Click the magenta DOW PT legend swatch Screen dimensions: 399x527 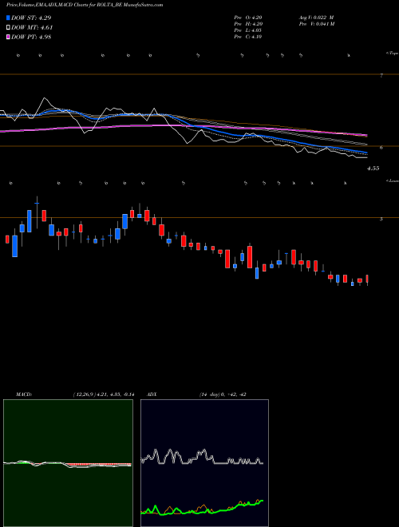click(x=8, y=38)
